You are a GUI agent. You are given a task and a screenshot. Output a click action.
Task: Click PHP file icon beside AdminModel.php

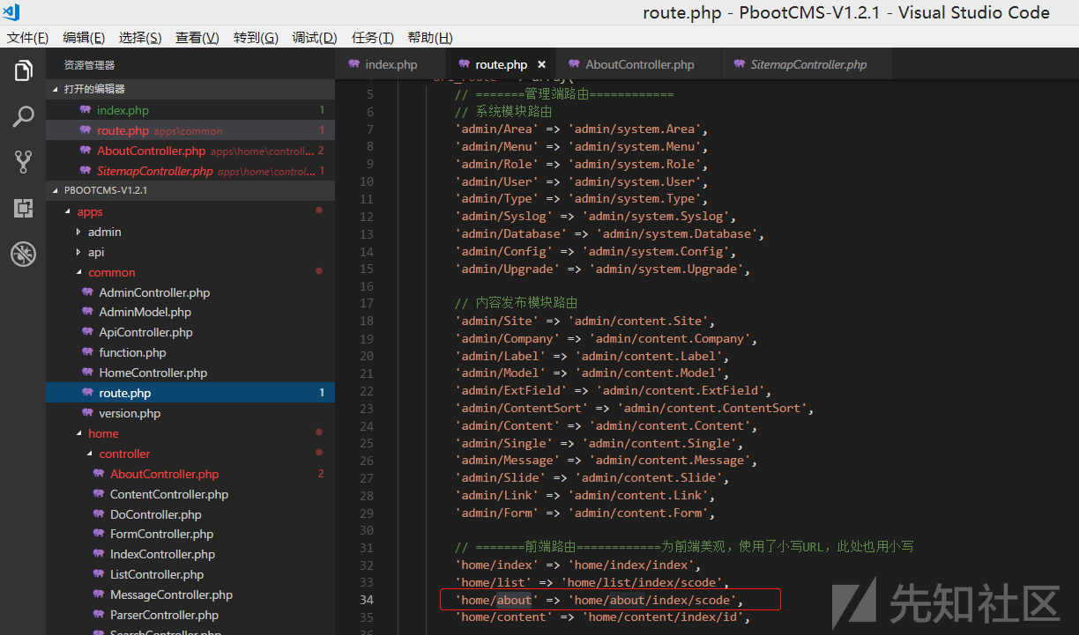point(87,312)
